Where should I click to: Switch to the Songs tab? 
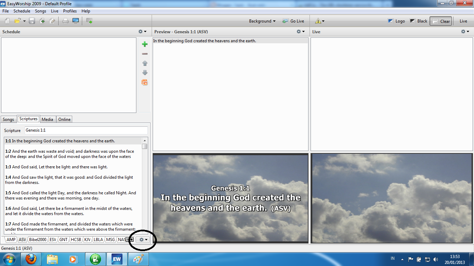point(8,119)
